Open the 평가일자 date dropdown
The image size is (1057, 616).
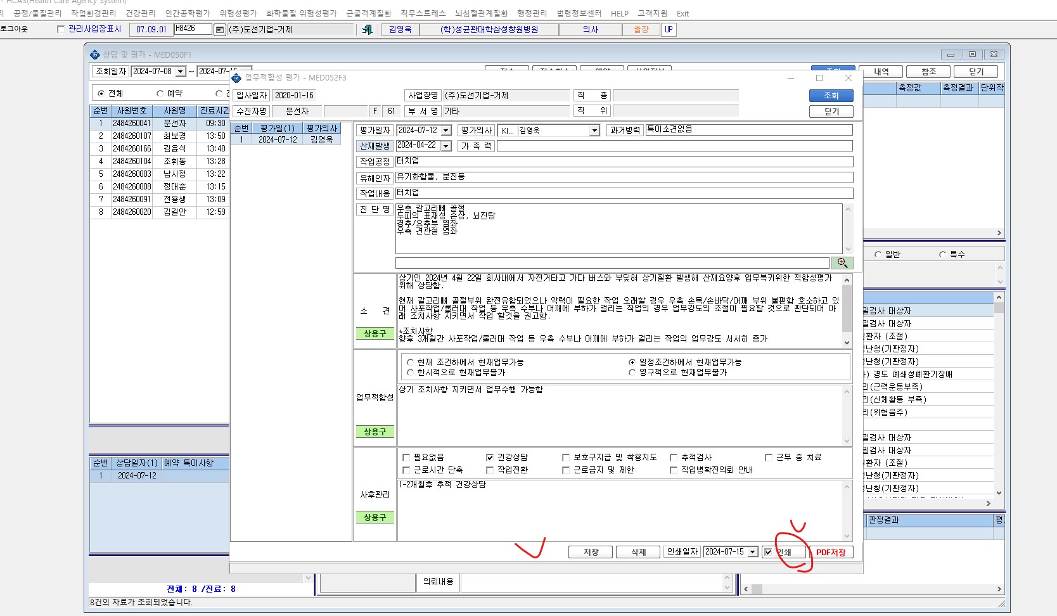446,131
